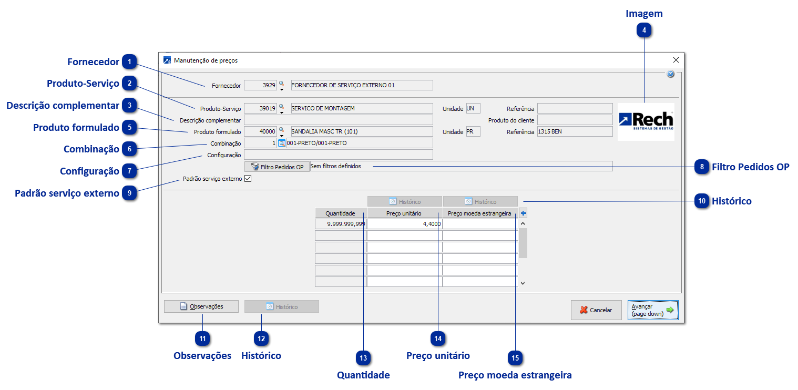This screenshot has height=390, width=798.
Task: Click the text SANDALIA MASC TR (101)
Action: point(324,131)
